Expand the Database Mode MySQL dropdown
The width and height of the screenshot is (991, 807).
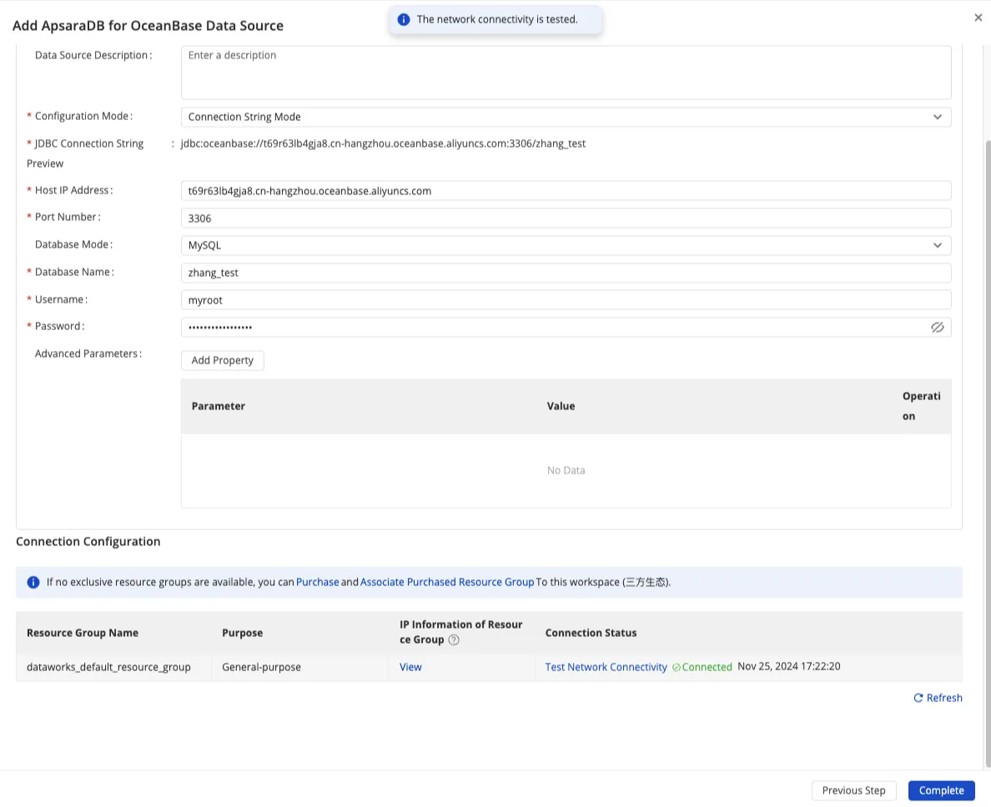566,245
